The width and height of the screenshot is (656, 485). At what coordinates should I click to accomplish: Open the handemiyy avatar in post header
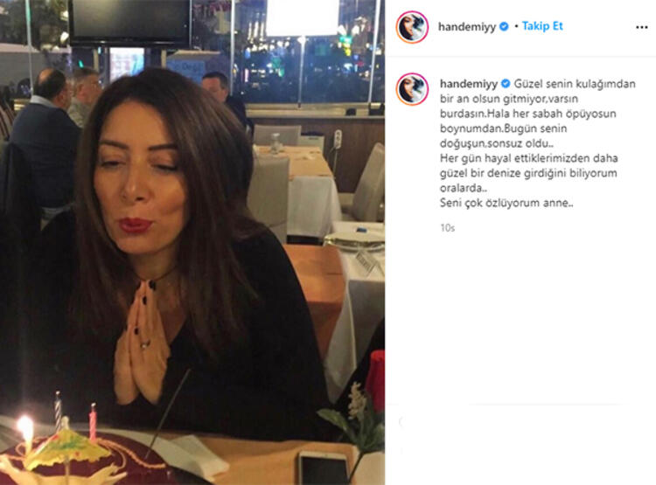point(412,27)
